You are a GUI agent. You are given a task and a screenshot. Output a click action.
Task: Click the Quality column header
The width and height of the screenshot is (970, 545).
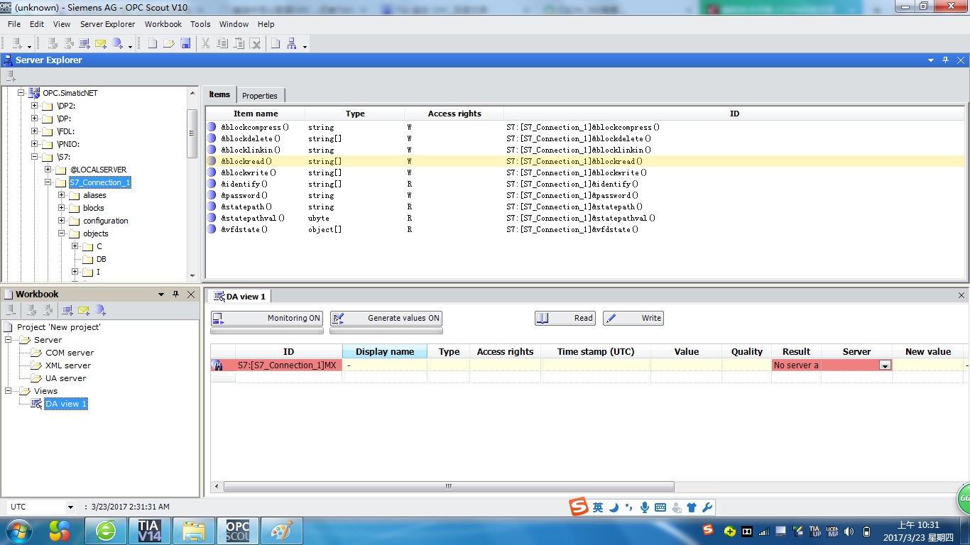click(x=746, y=352)
